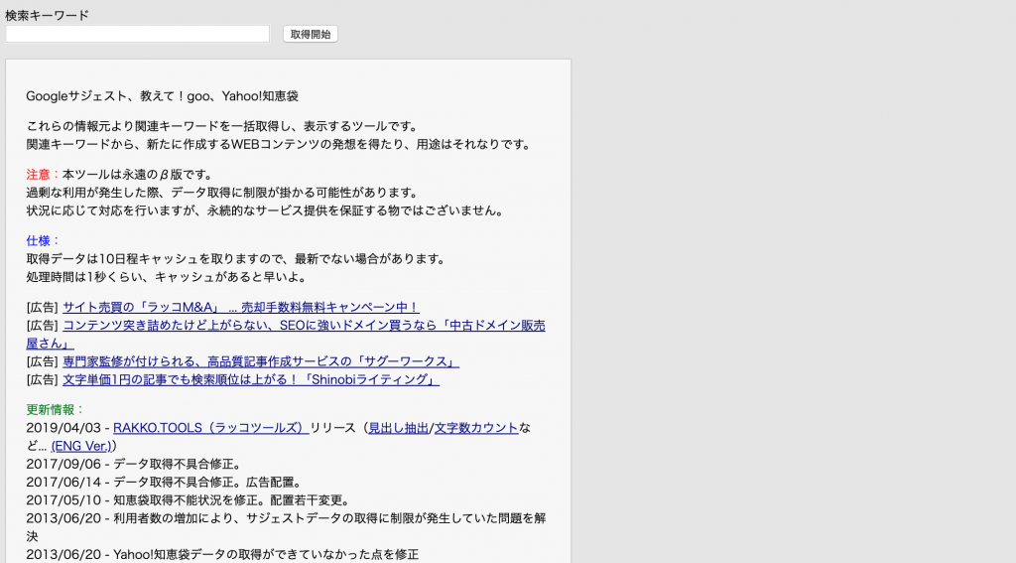
Task: Open the (ENG Ver.) link
Action: click(81, 446)
